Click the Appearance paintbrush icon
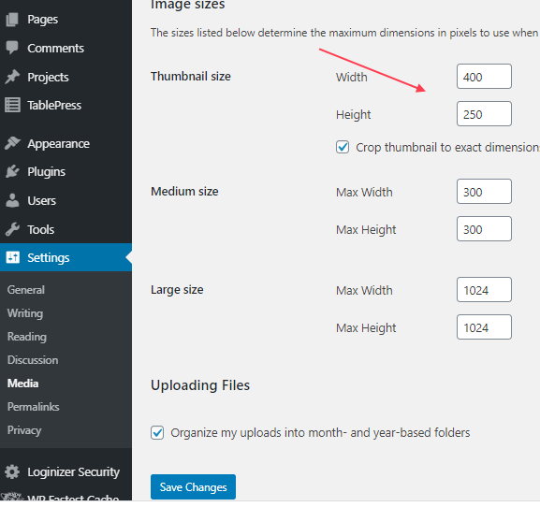Screen dimensions: 540x507 tap(12, 143)
